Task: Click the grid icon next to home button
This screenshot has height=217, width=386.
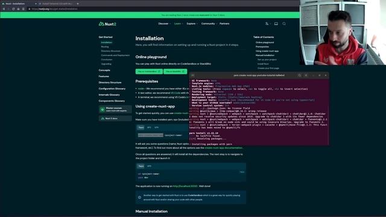Action: click(23, 9)
